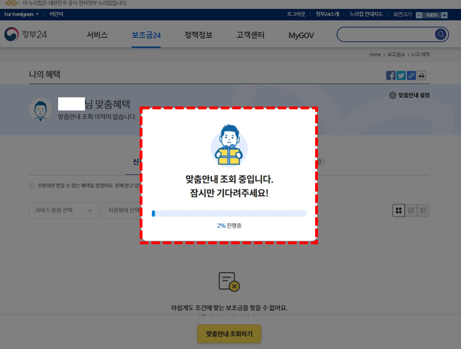Screen dimensions: 461x349
Task: Select the 정부24 home logo
Action: pos(25,34)
